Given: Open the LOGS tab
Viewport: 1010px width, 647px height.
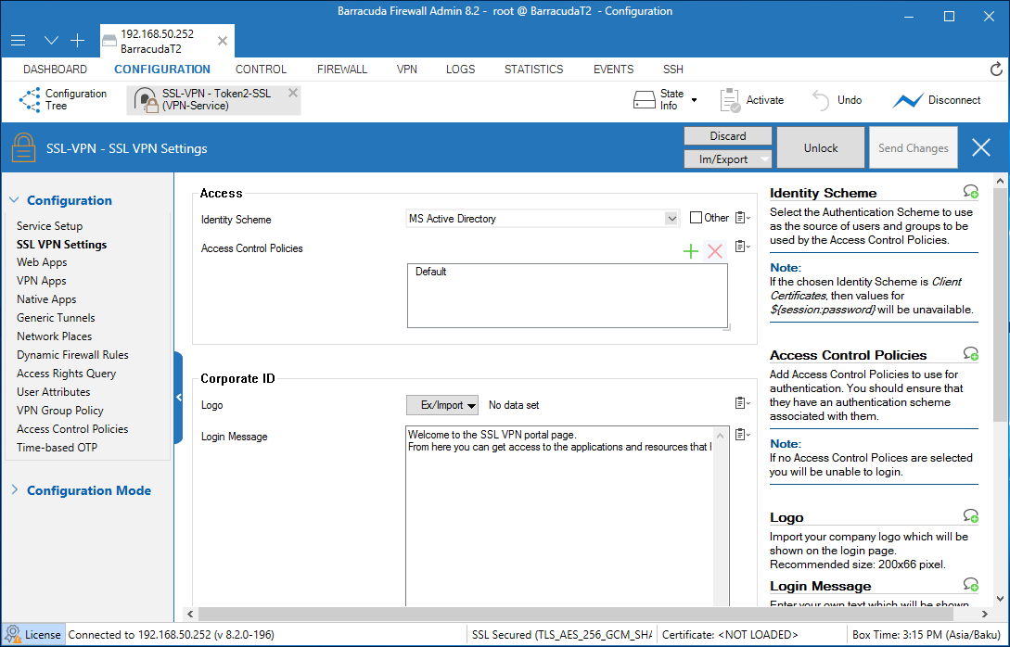Looking at the screenshot, I should [x=461, y=69].
